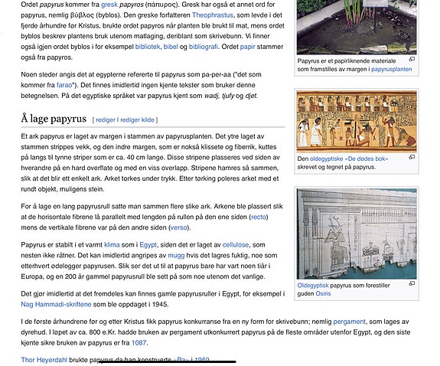The image size is (440, 366).
Task: Follow the 'recto' link
Action: (x=259, y=217)
